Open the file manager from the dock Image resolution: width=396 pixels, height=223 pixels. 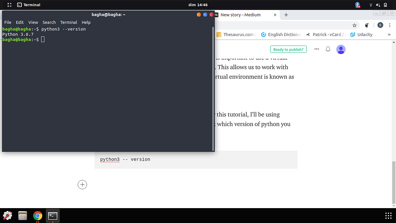22,216
